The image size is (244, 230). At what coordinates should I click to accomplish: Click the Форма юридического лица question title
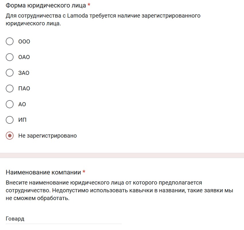click(46, 5)
